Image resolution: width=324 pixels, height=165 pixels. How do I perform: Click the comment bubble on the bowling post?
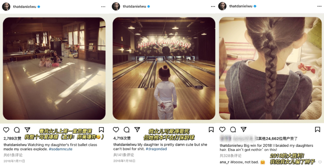pos(127,130)
